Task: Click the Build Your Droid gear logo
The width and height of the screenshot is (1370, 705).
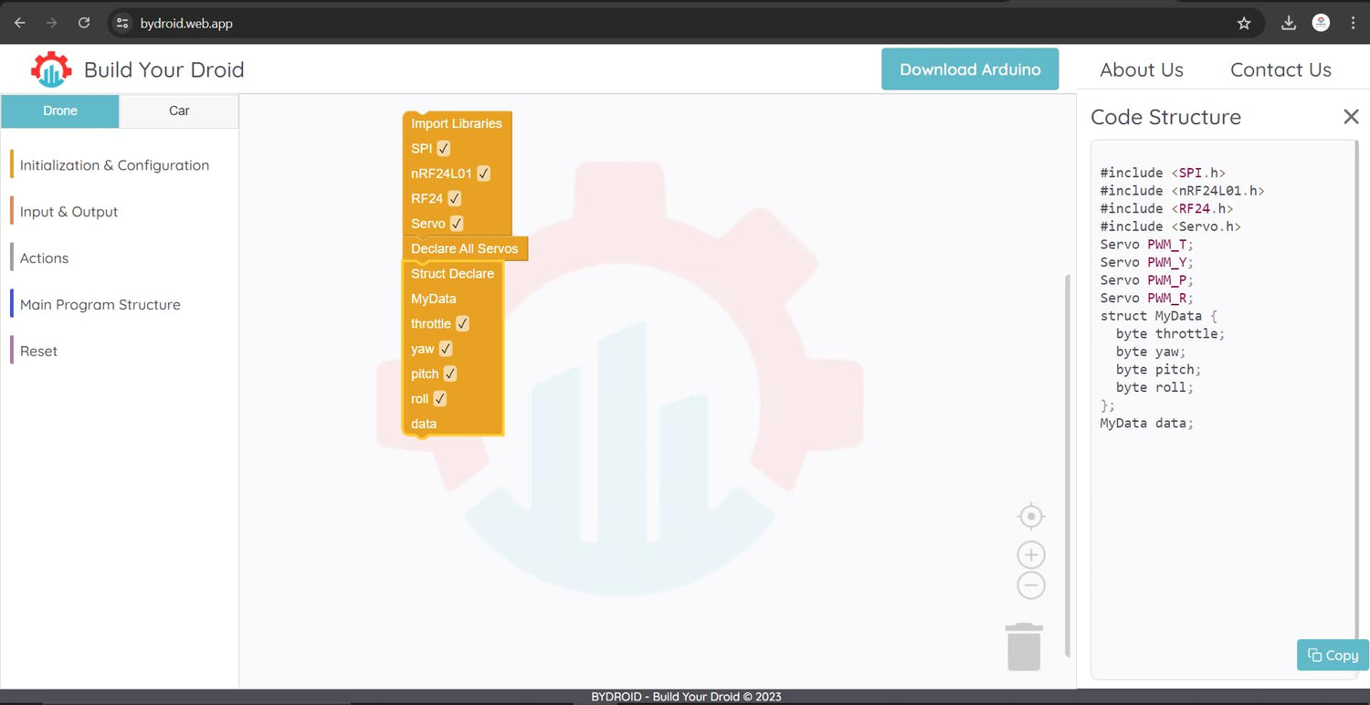Action: click(x=51, y=69)
